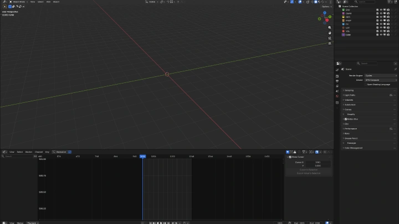This screenshot has width=399, height=224.
Task: Toggle the Normalize autonormalize button
Action: (x=70, y=152)
